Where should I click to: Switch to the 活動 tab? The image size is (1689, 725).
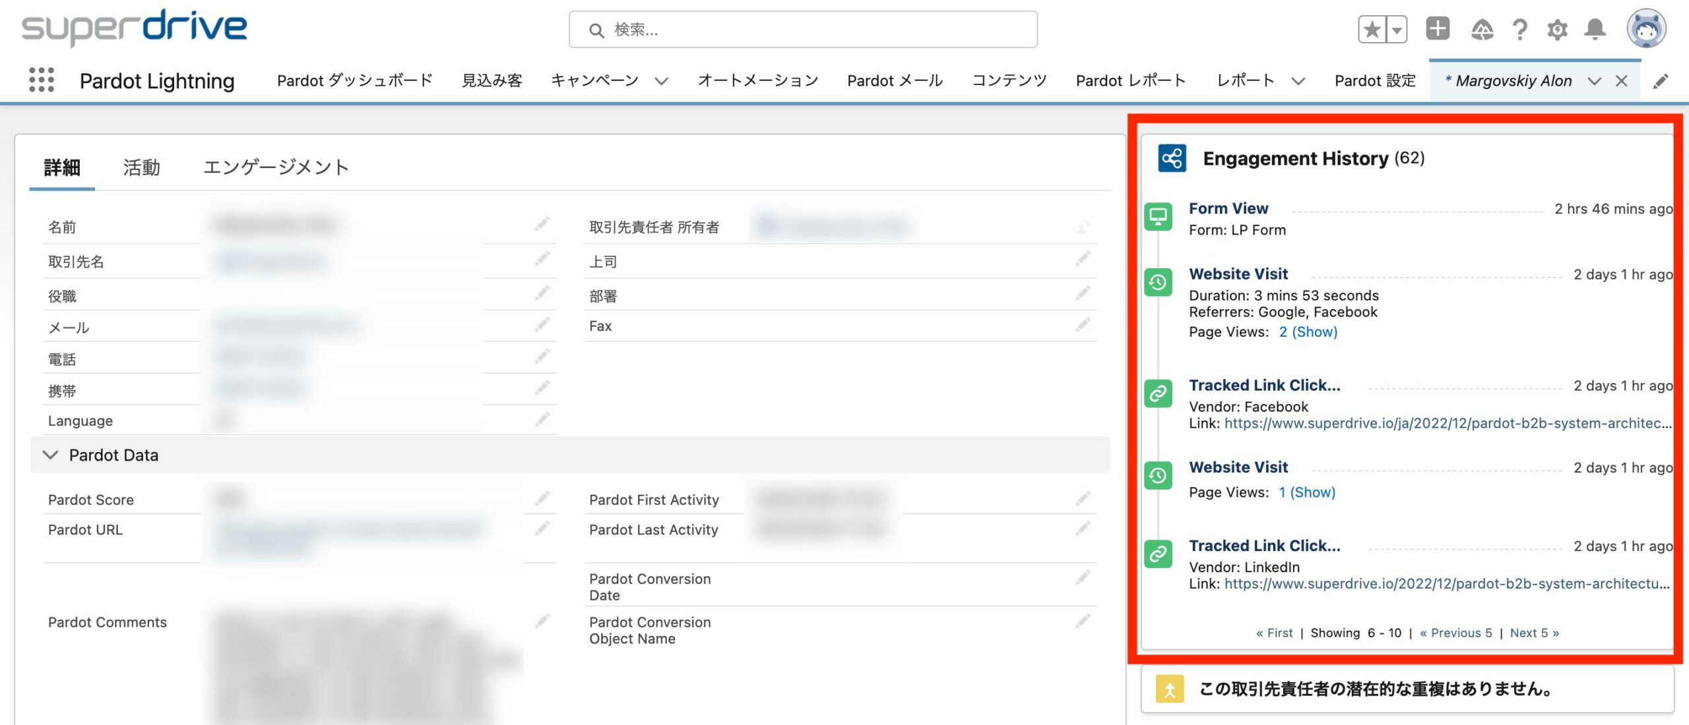point(141,167)
